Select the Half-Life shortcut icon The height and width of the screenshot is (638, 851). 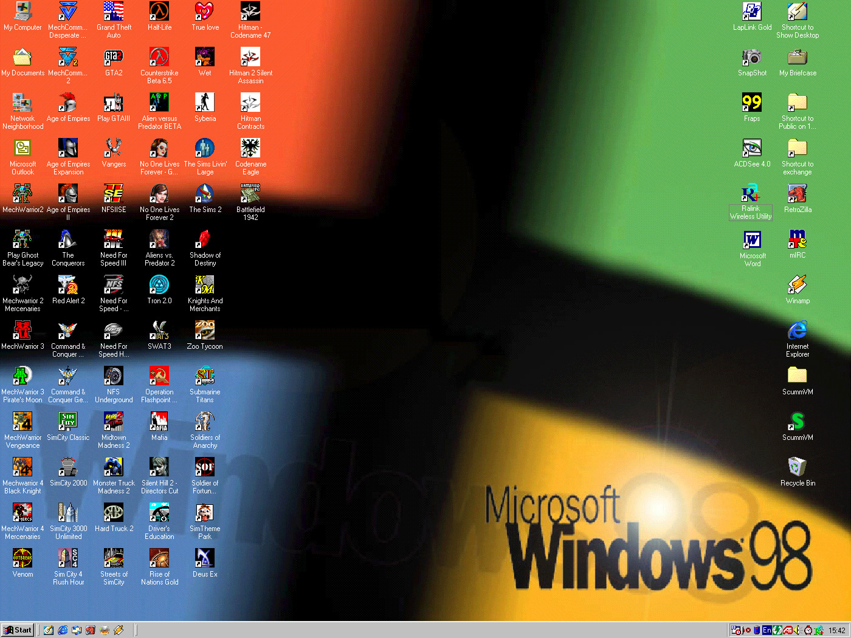click(x=159, y=16)
